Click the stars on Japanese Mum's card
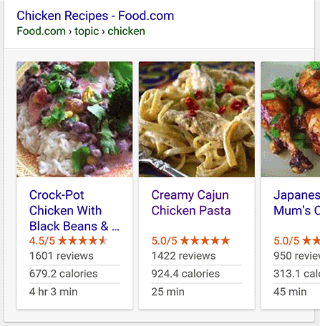The image size is (320, 326). 311,241
